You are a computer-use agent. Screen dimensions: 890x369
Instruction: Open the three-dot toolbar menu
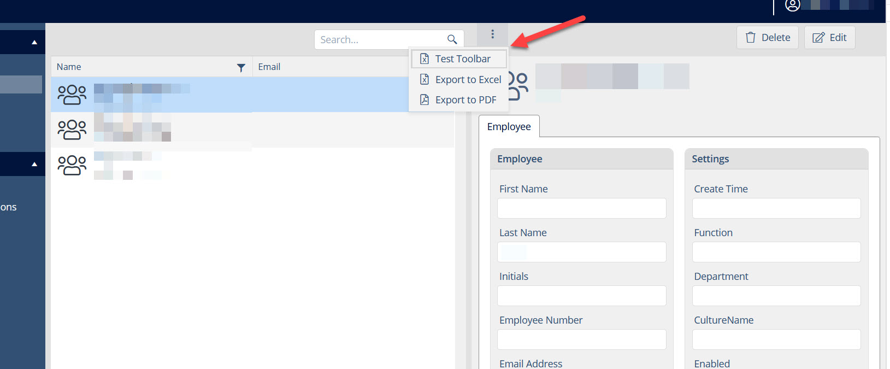[492, 34]
